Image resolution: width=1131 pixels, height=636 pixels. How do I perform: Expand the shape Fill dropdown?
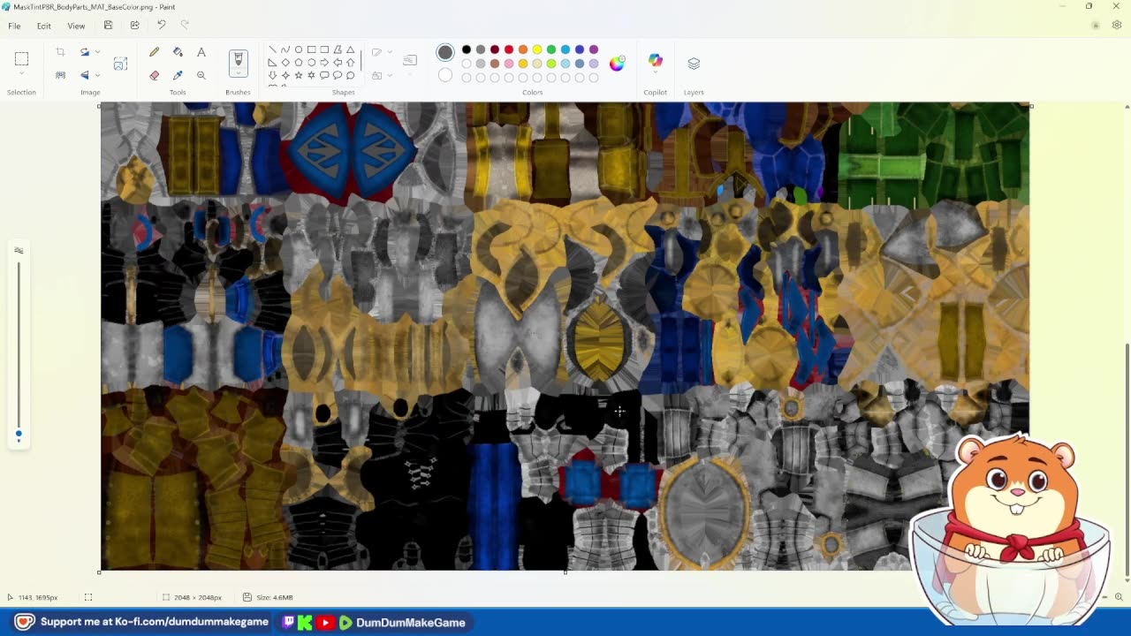click(x=389, y=75)
